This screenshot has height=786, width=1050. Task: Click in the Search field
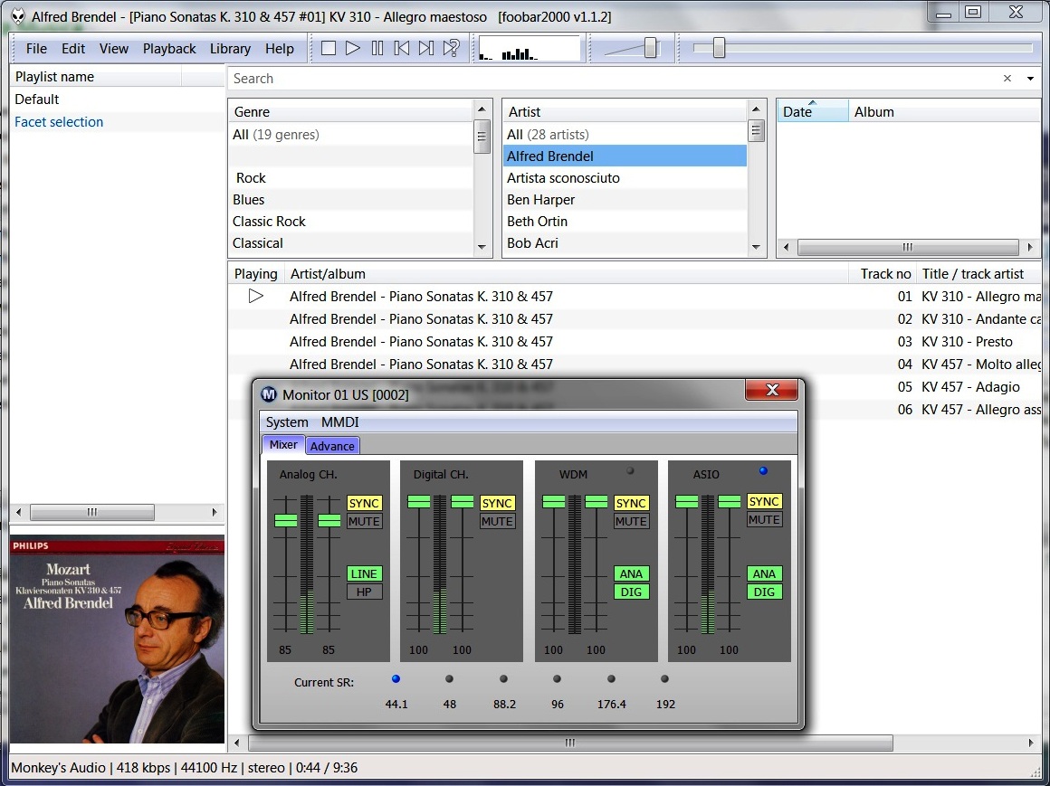pyautogui.click(x=613, y=79)
